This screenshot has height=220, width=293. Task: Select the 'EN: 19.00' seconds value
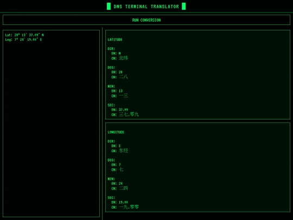[120, 202]
